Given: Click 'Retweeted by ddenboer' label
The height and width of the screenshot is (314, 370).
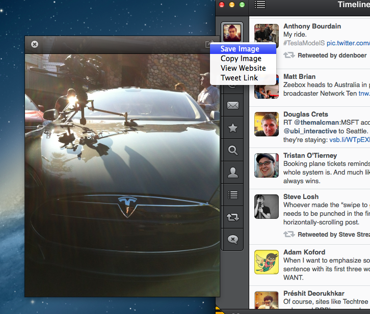Looking at the screenshot, I should click(332, 55).
